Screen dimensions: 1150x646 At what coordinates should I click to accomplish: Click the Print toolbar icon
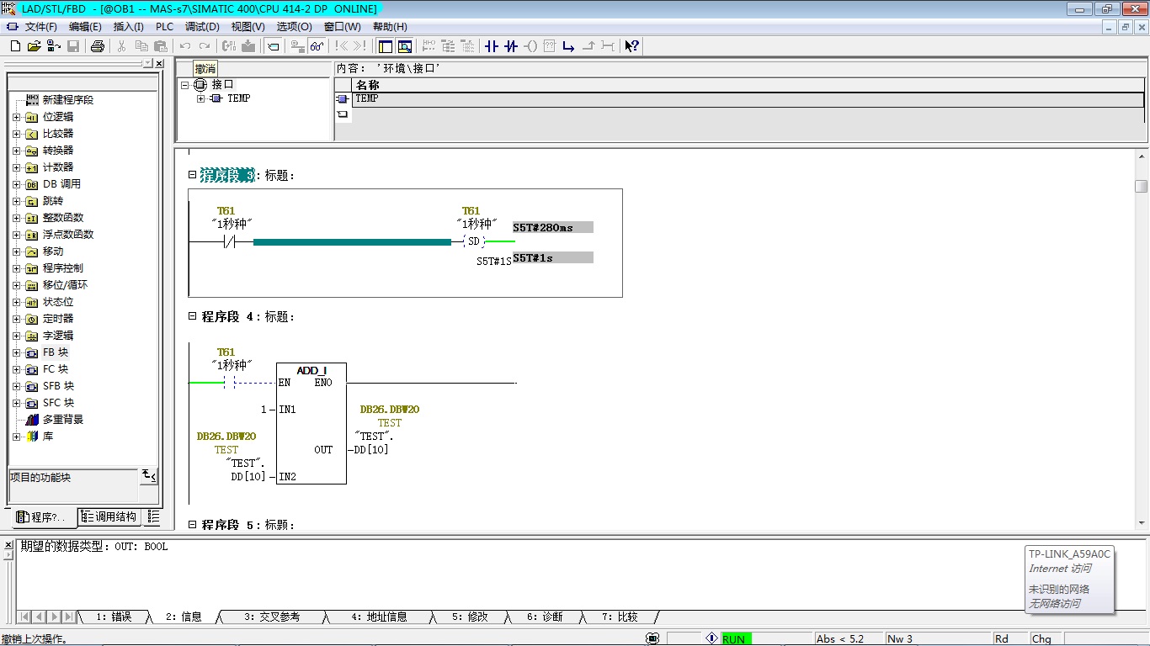coord(97,46)
